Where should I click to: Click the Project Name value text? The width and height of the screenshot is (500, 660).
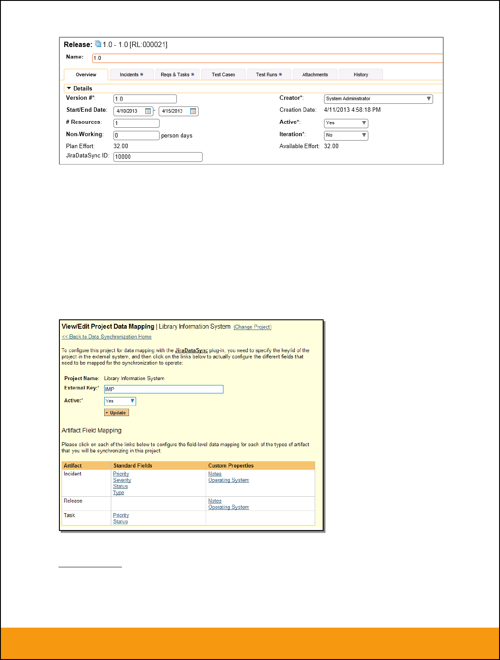coord(134,378)
